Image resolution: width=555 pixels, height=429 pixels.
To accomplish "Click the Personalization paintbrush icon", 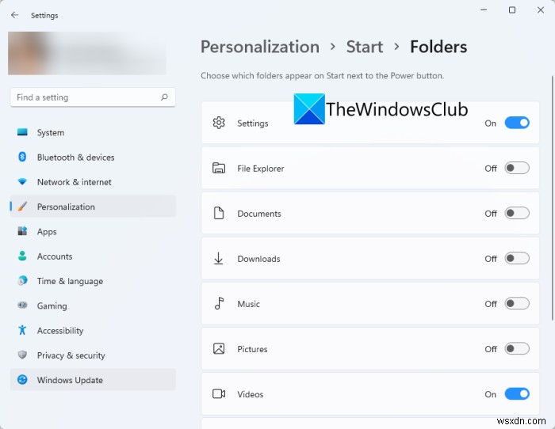I will click(22, 207).
